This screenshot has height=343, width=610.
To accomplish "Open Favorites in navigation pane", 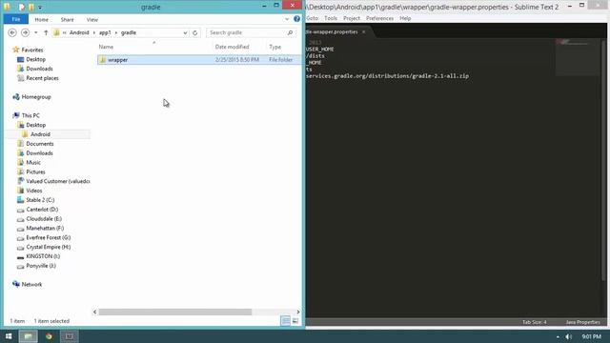I will click(x=31, y=50).
